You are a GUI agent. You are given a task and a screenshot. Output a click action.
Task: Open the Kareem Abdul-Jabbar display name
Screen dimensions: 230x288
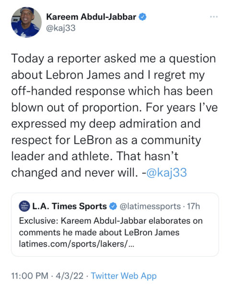pyautogui.click(x=91, y=17)
